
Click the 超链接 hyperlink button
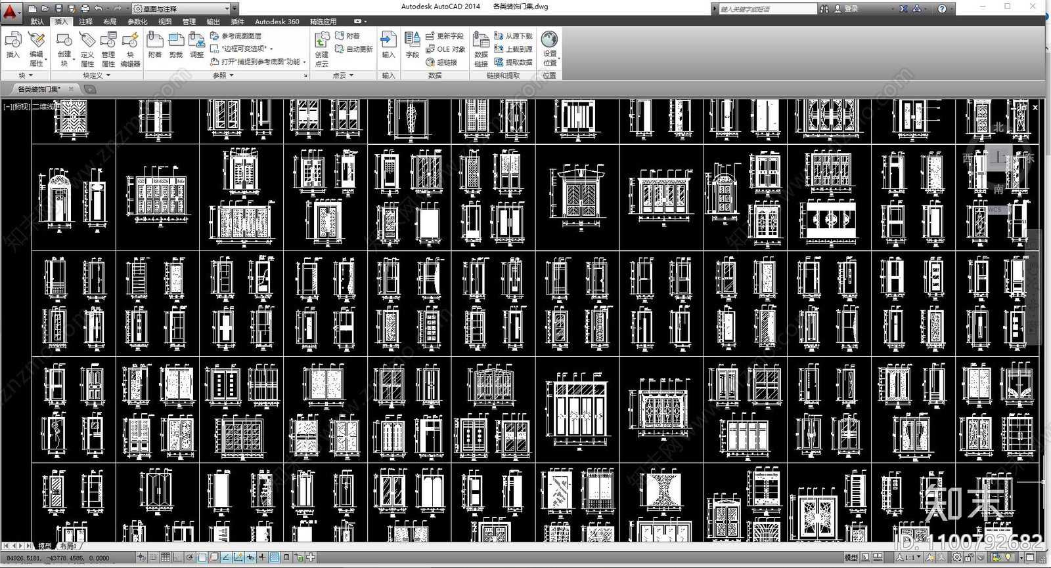pos(441,62)
